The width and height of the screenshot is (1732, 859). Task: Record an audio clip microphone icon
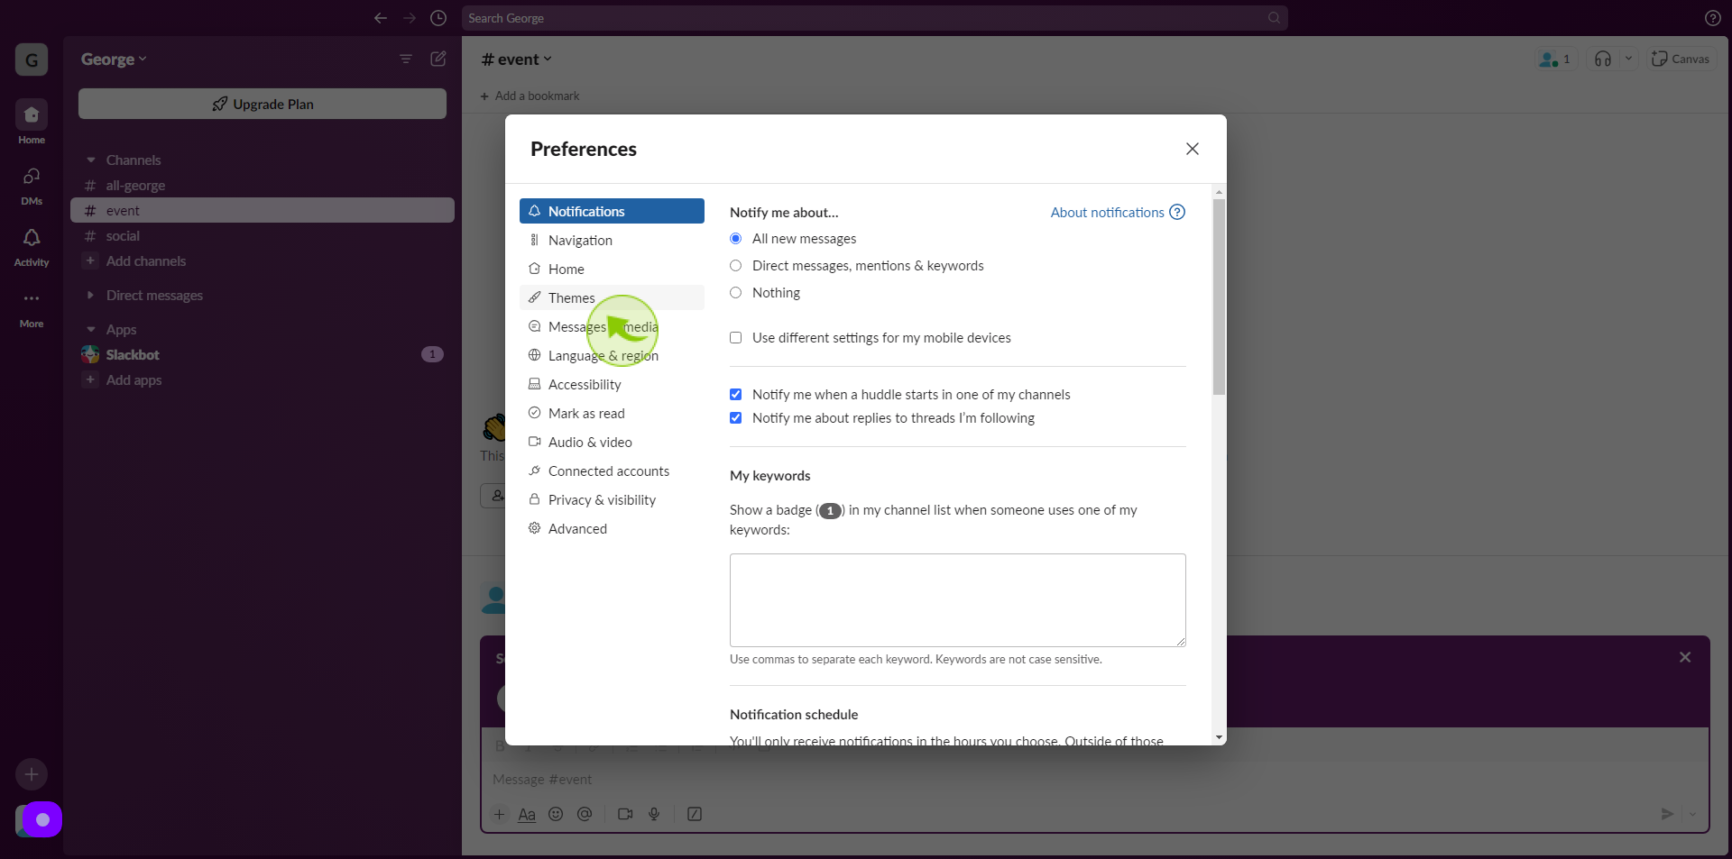click(654, 814)
